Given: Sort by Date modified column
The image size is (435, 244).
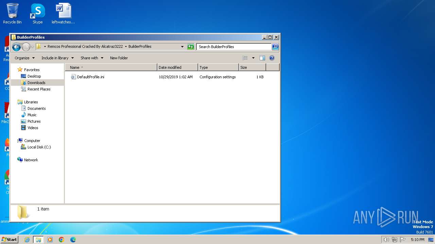Looking at the screenshot, I should click(177, 67).
